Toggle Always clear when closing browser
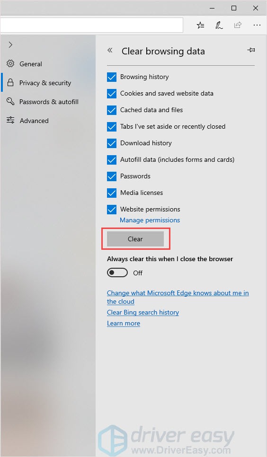Image resolution: width=267 pixels, height=457 pixels. pyautogui.click(x=117, y=273)
